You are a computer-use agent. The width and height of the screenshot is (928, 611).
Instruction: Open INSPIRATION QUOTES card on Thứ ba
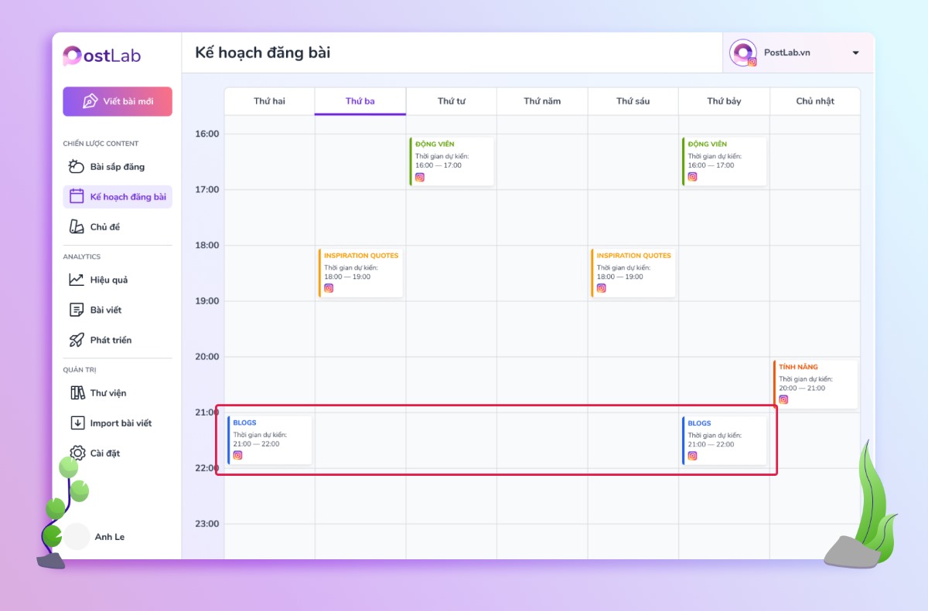tap(360, 273)
